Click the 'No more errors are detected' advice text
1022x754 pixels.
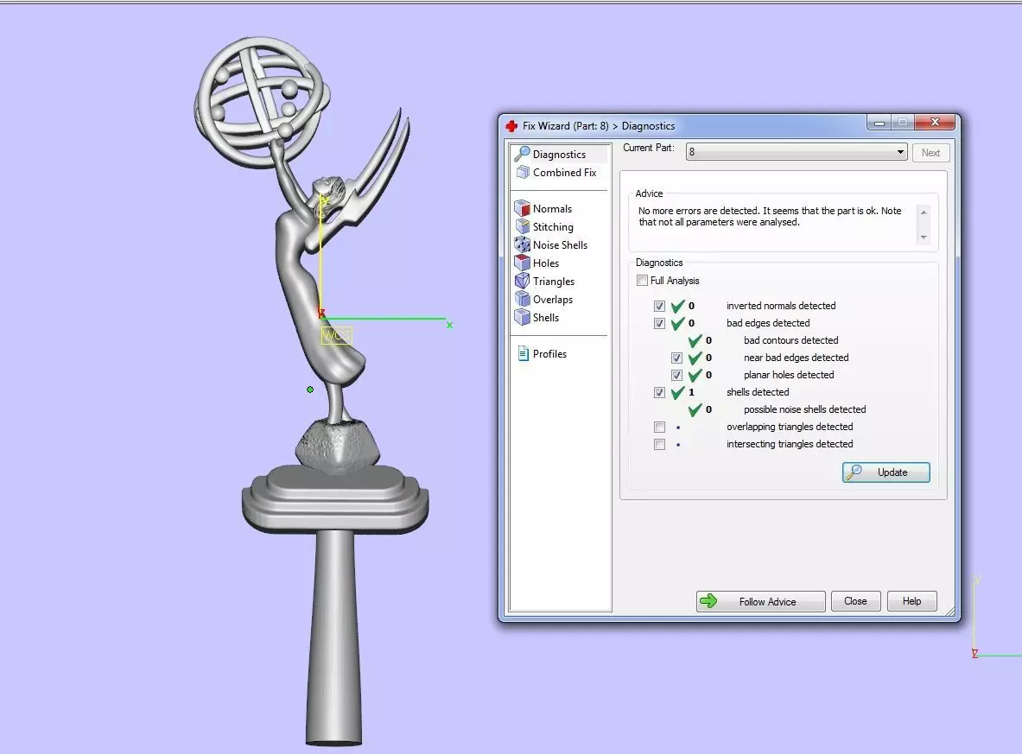tap(770, 217)
